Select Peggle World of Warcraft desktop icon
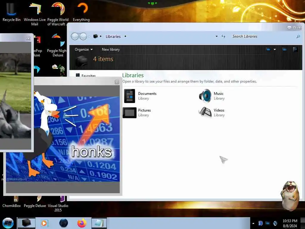Screen dimensions: 305x229 58,14
